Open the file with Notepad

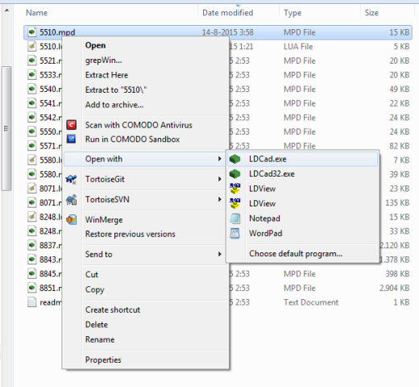point(302,218)
